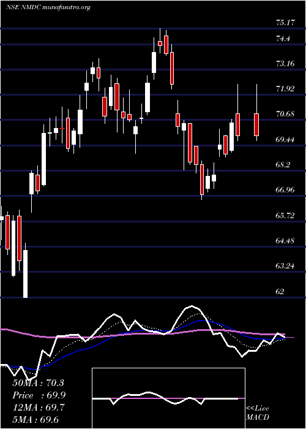
Task: Click the 64.48 price level label
Action: 285,241
